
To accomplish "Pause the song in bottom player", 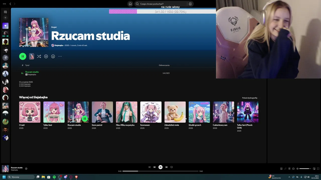I will [160, 167].
